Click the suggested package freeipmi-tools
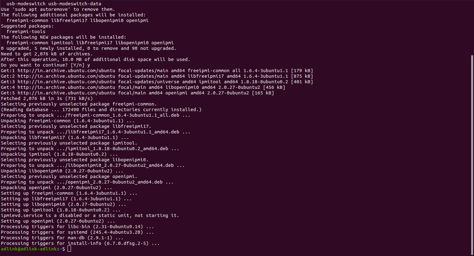This screenshot has height=256, width=474. coord(26,32)
